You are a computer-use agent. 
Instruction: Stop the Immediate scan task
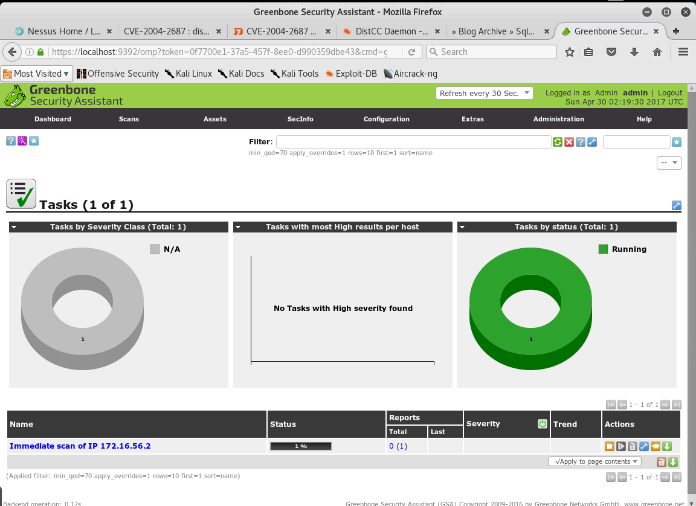click(610, 446)
